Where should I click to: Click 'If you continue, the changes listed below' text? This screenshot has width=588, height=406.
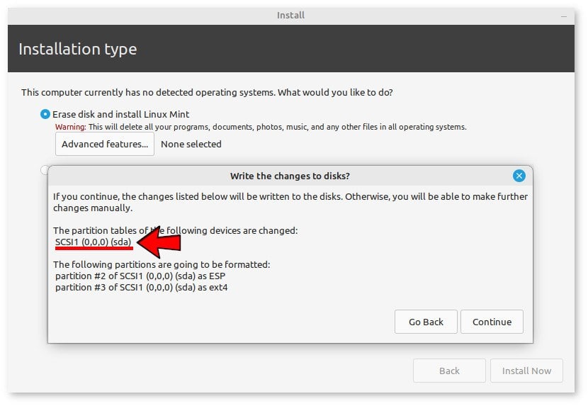click(290, 202)
